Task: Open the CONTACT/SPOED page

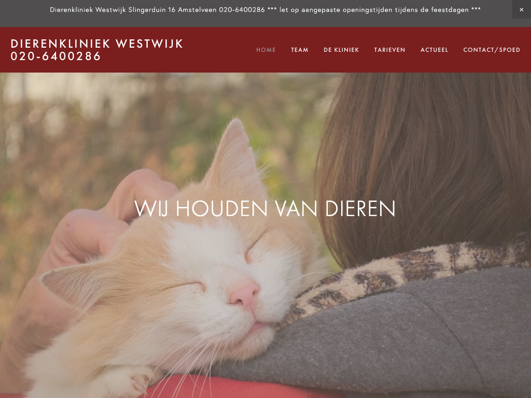Action: click(492, 50)
